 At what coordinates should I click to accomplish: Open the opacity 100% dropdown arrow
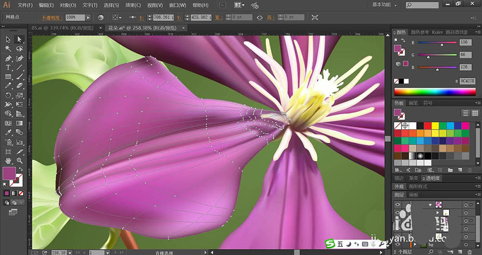click(88, 17)
